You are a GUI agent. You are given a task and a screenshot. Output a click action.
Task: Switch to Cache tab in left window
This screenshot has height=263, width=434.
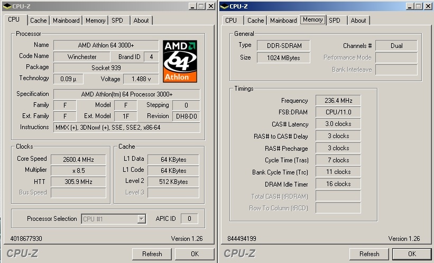click(x=38, y=21)
